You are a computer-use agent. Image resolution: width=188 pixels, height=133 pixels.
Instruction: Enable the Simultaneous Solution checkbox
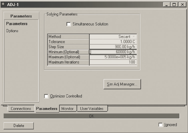point(69,24)
